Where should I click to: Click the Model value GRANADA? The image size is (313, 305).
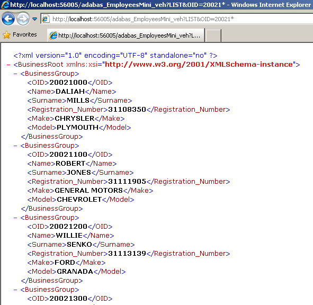coord(75,272)
